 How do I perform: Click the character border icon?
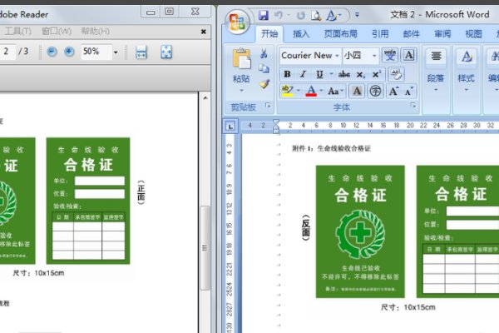(409, 55)
